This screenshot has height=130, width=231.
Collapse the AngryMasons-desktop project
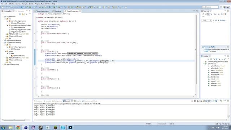click(3, 43)
